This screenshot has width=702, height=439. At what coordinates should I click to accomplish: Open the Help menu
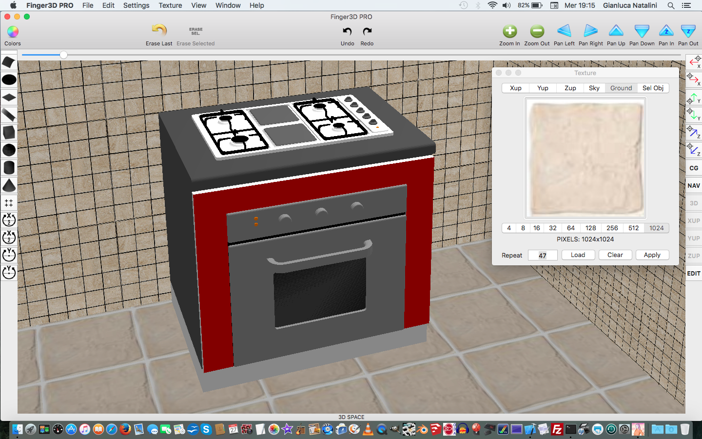pos(256,5)
